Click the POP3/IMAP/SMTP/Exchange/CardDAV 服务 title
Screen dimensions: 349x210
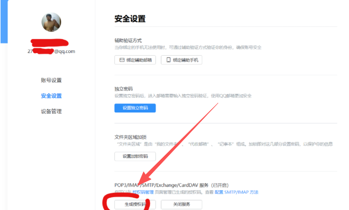[x=172, y=185]
